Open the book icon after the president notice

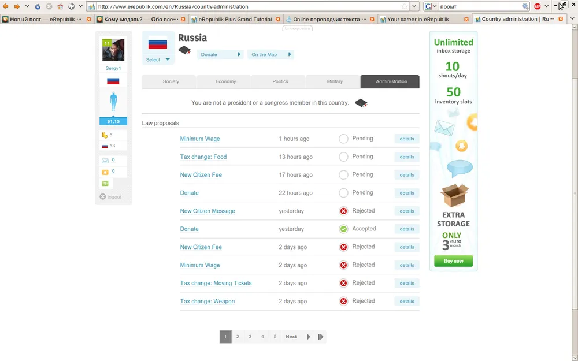[x=361, y=103]
